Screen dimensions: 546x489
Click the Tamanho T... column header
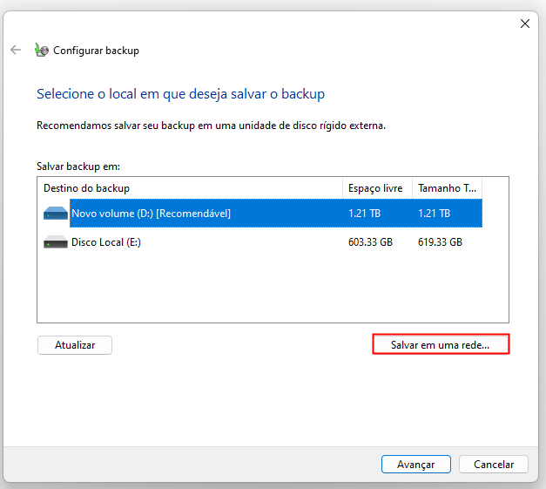[446, 188]
